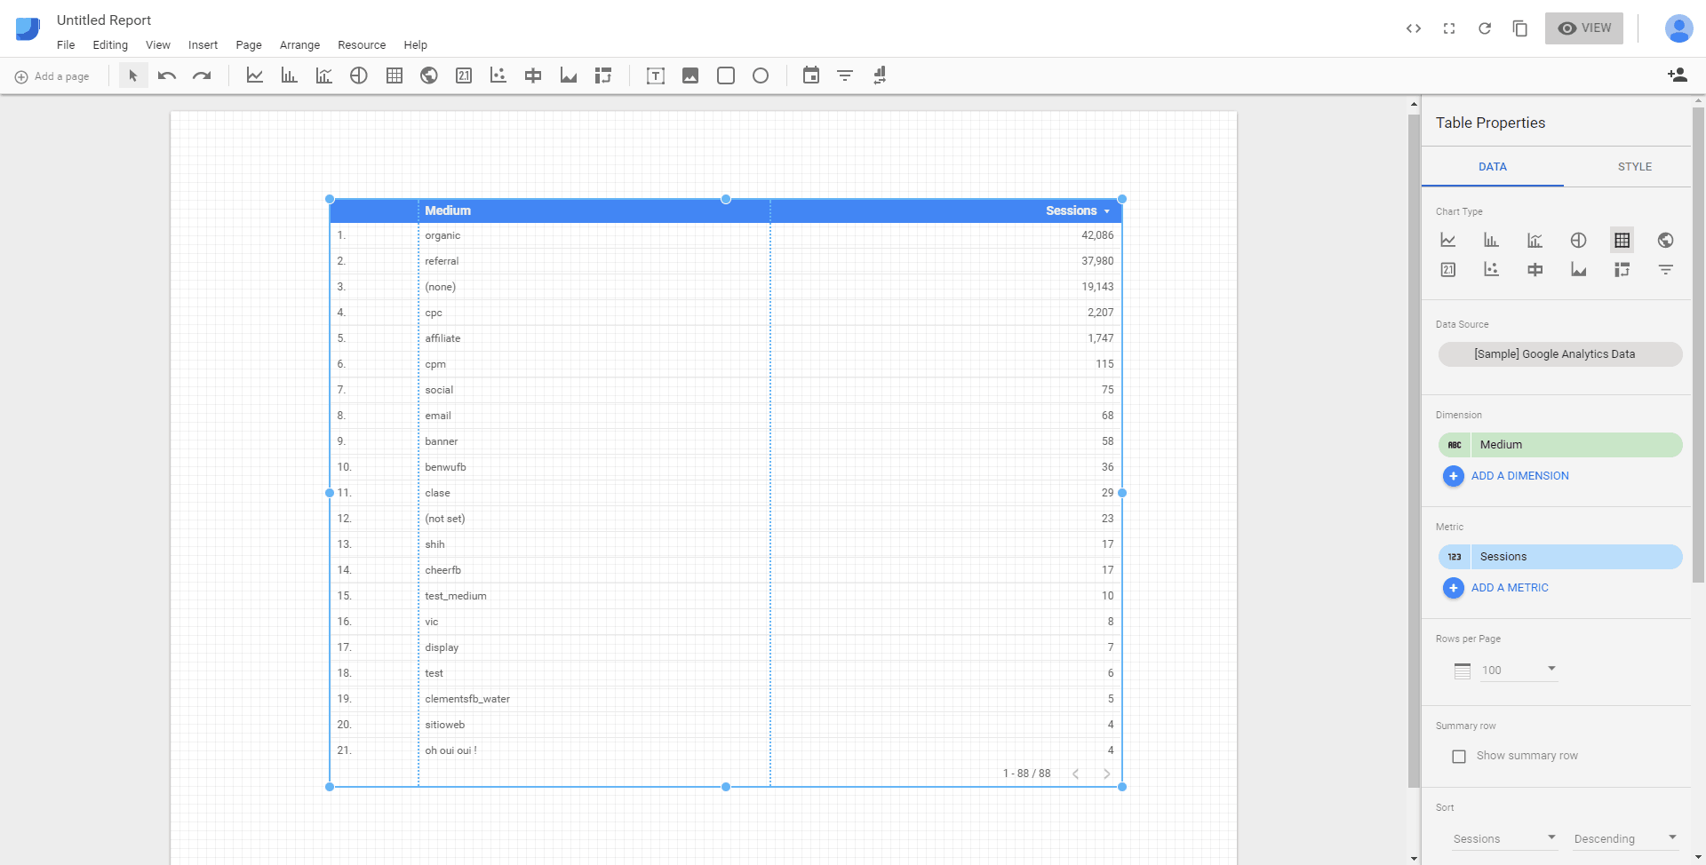
Task: Add a filter control
Action: pos(844,75)
